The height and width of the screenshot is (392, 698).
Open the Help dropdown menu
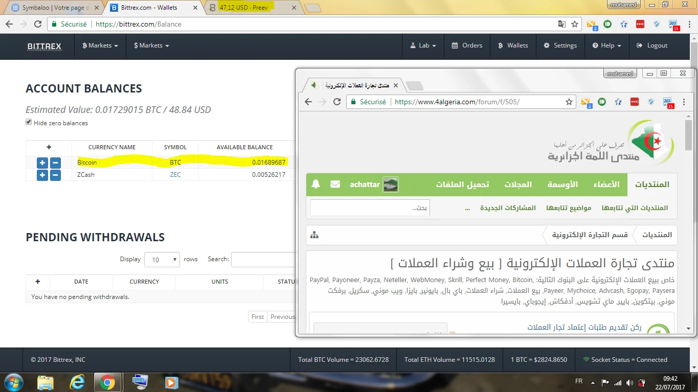point(606,45)
